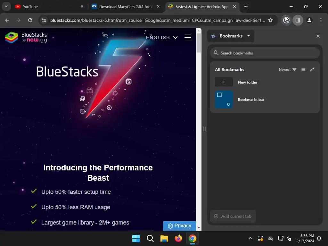Screen dimensions: 328x246
Task: Open the Chrome profile icon
Action: [x=309, y=20]
